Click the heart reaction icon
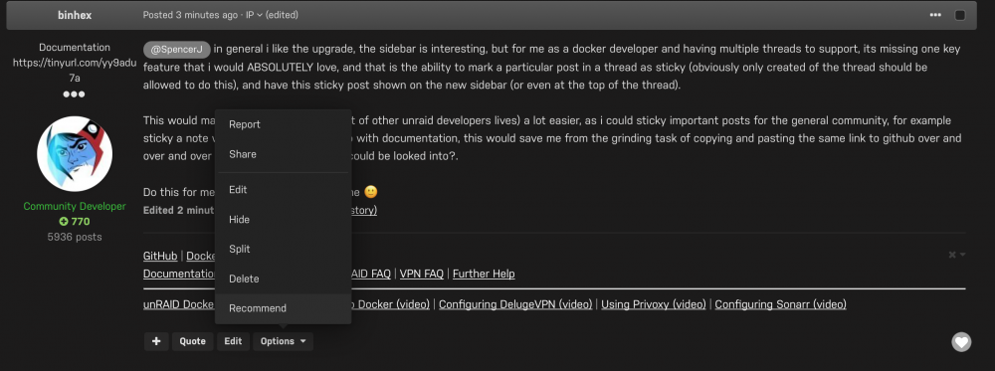Screen dimensions: 995x371 [x=961, y=342]
